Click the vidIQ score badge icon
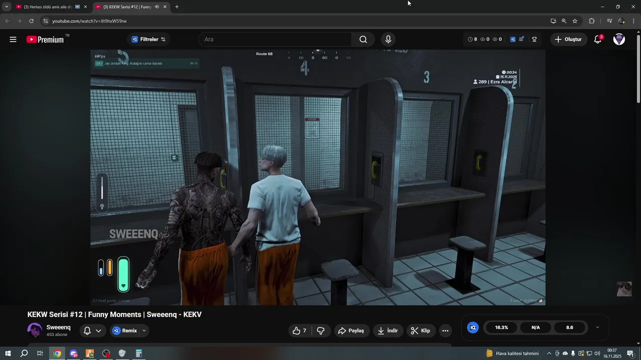 (x=473, y=327)
